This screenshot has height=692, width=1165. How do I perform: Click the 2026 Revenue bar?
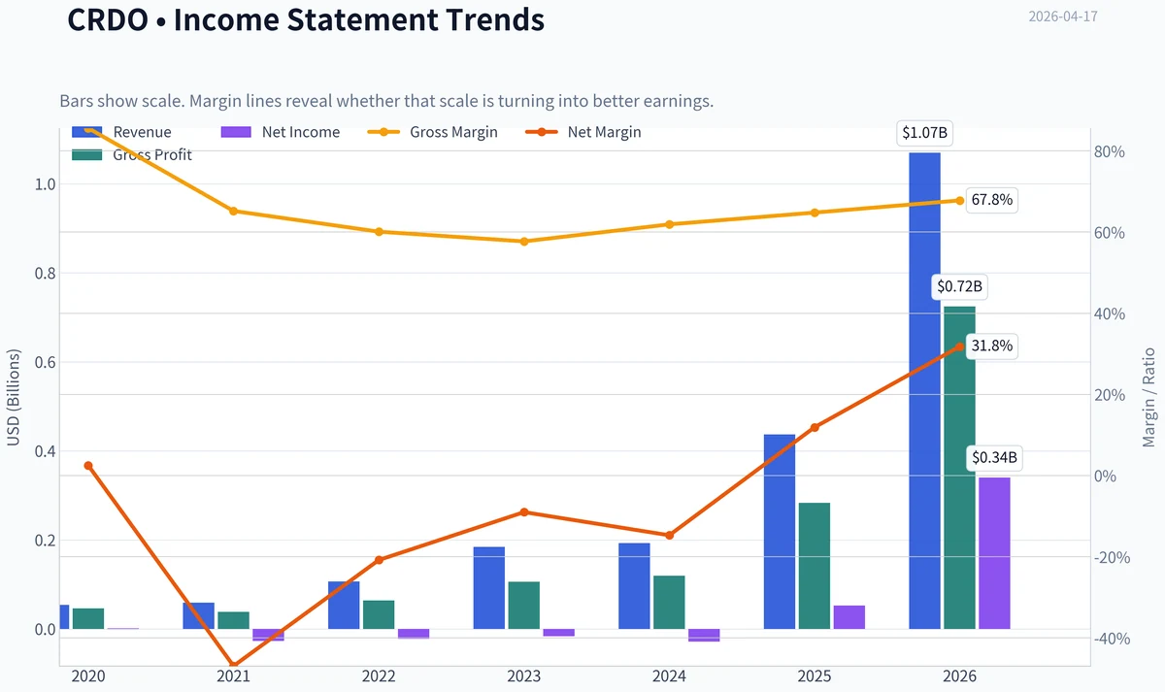pos(924,390)
